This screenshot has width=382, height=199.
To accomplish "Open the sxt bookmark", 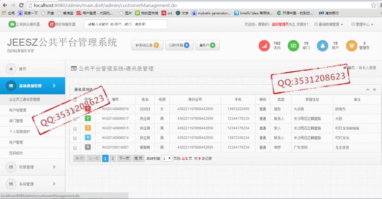I will (x=167, y=13).
